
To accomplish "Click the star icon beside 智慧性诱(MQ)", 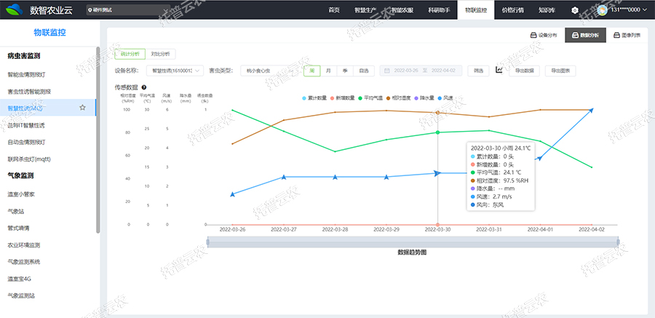I will pos(82,108).
